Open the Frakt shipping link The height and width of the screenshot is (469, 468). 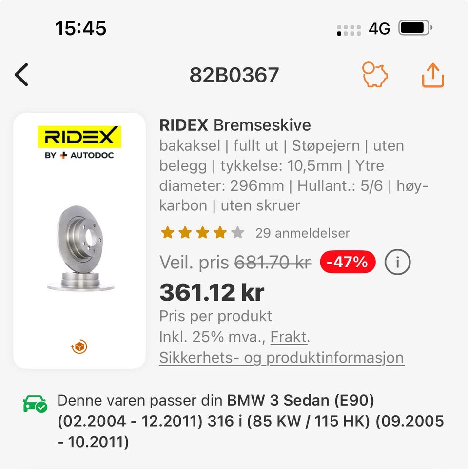pos(289,337)
